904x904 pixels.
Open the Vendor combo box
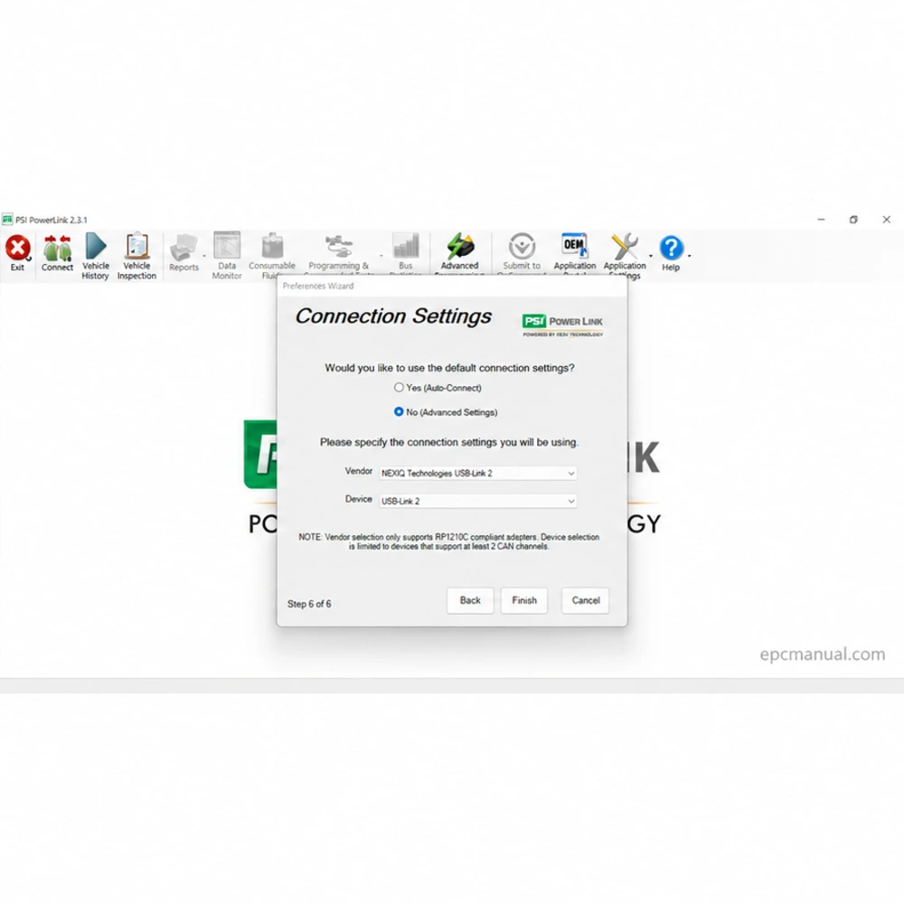[x=477, y=473]
